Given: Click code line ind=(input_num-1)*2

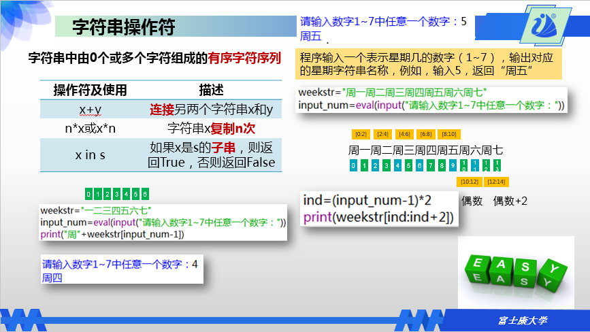Looking at the screenshot, I should click(x=367, y=201).
